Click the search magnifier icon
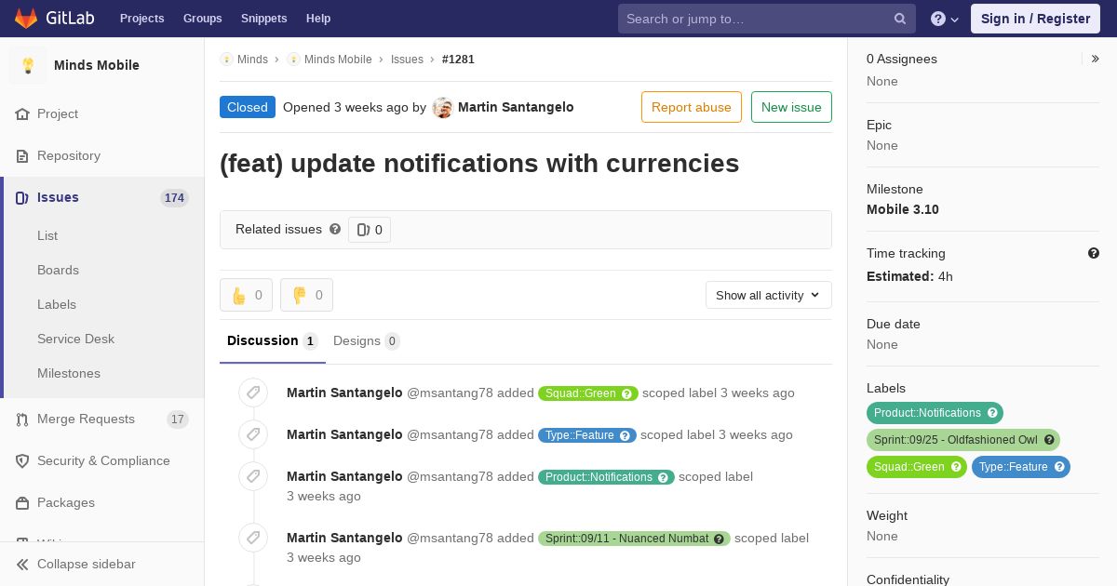This screenshot has height=586, width=1117. [x=900, y=19]
